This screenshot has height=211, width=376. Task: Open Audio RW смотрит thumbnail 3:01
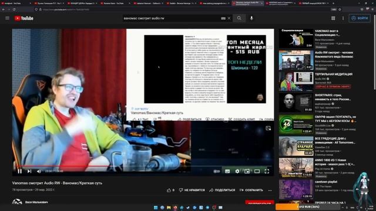[296, 60]
